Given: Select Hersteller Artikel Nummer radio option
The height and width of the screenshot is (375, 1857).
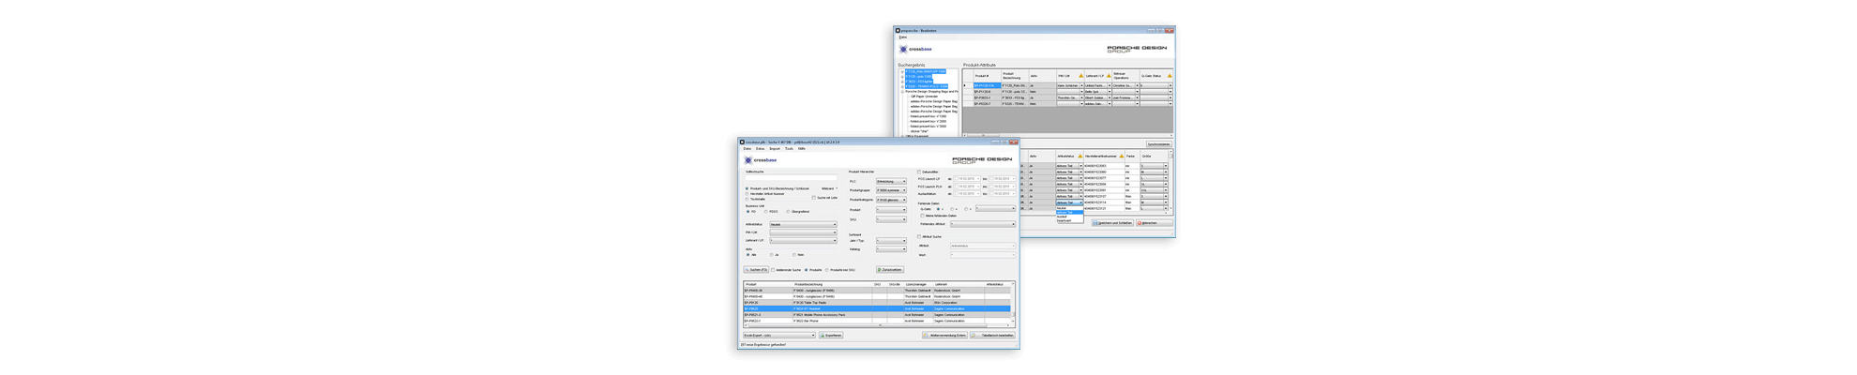Looking at the screenshot, I should 747,194.
